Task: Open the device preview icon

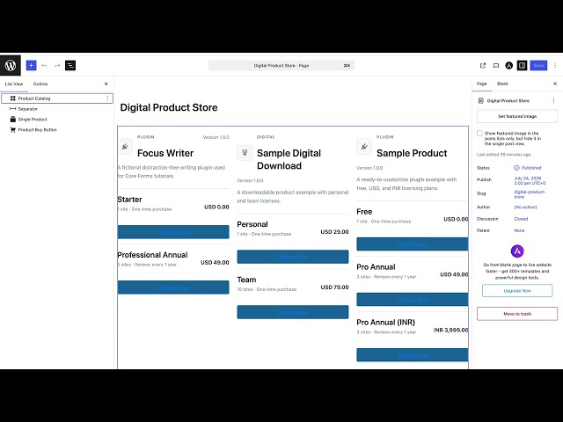Action: [x=496, y=65]
